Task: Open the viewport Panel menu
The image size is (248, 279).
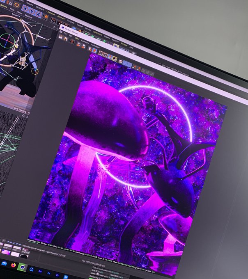Action: (20, 12)
